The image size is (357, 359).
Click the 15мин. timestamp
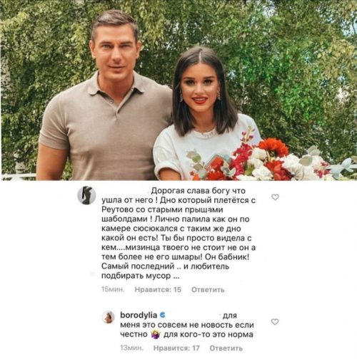(113, 290)
